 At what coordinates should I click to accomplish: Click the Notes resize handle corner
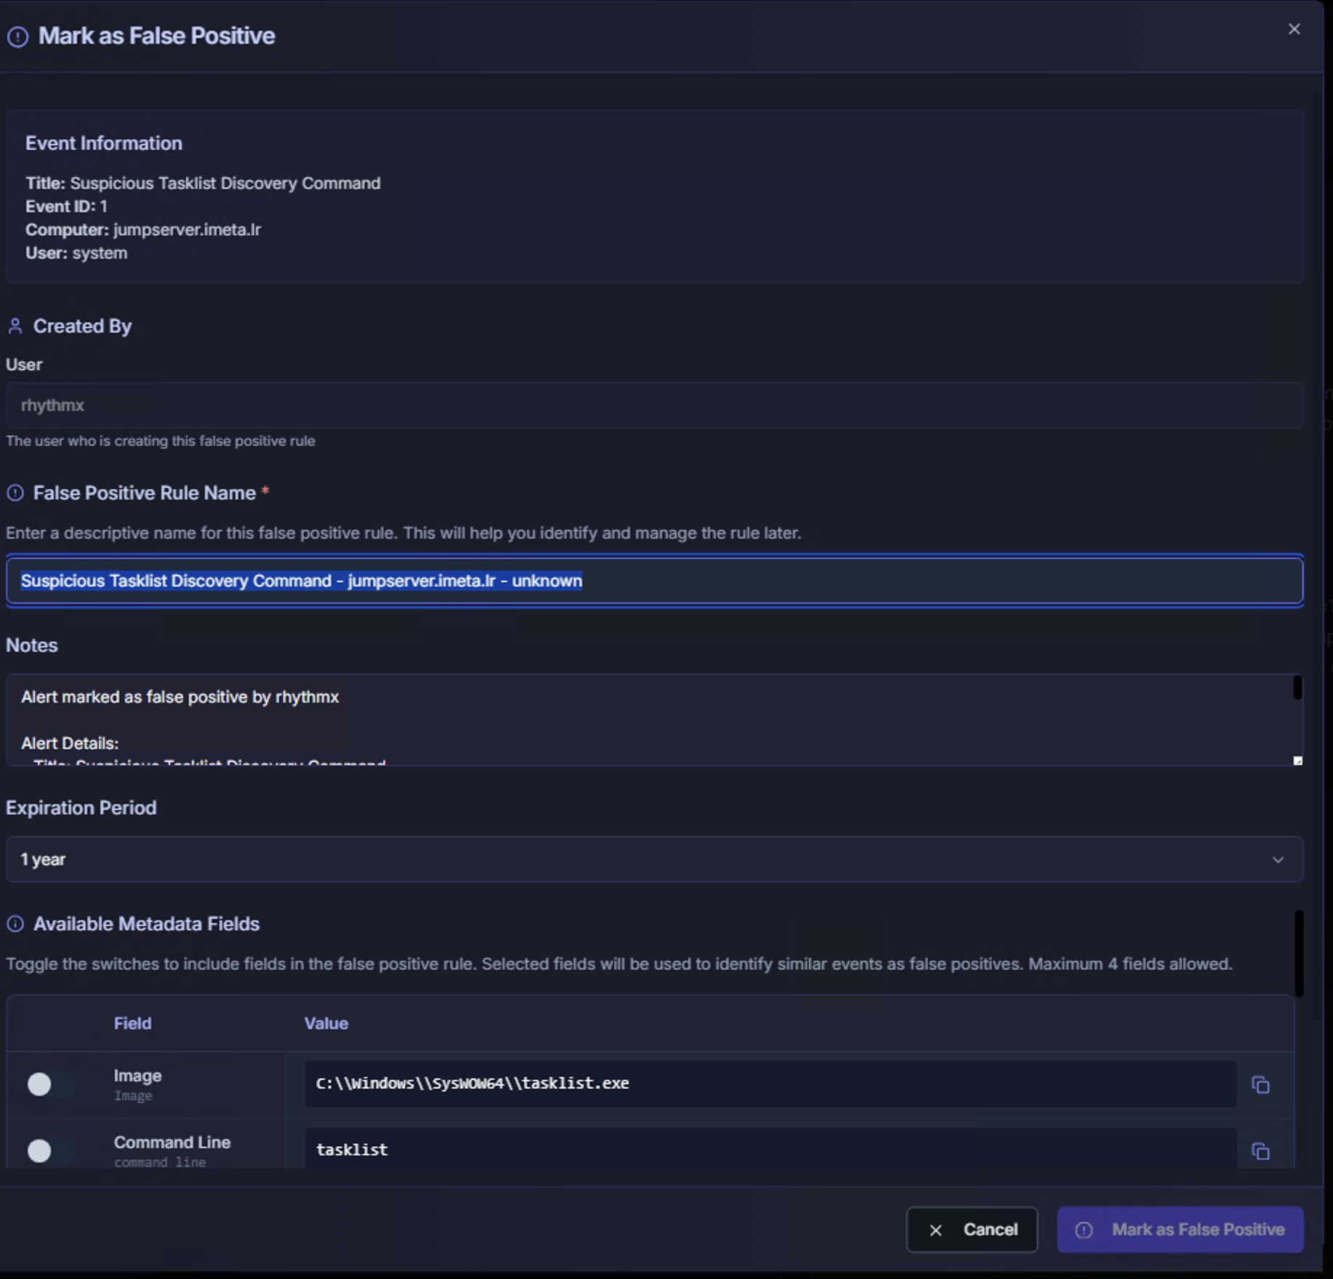[1297, 761]
